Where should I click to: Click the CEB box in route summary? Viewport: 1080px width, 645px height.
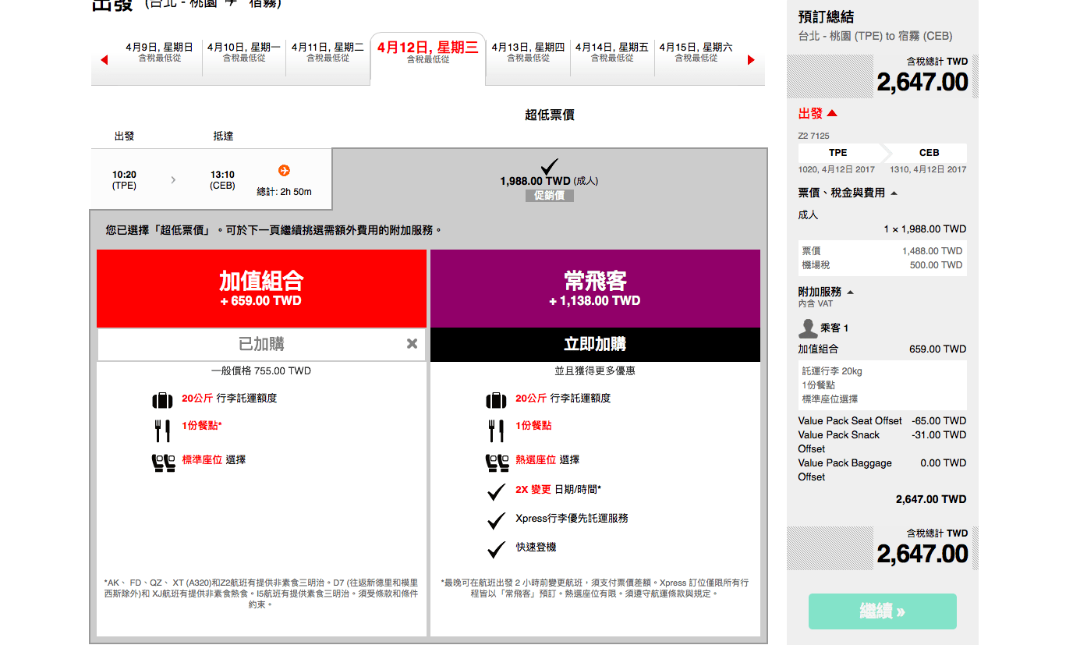pos(929,153)
